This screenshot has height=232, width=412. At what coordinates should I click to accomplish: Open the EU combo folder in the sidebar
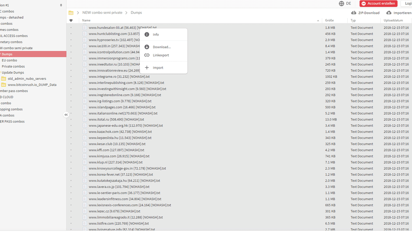pos(9,60)
